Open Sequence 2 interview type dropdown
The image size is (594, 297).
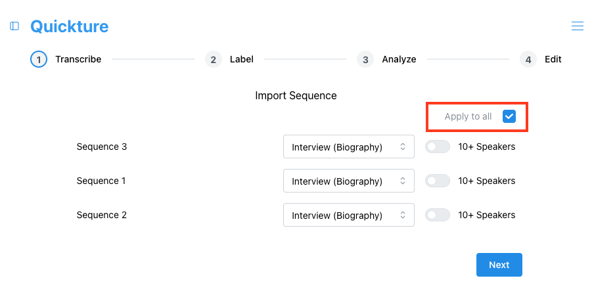coord(348,215)
